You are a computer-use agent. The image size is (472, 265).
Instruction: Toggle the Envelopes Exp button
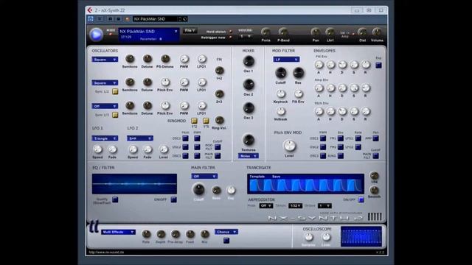coord(378,66)
